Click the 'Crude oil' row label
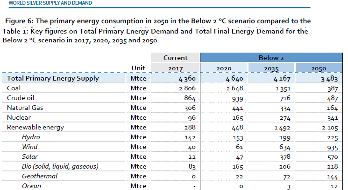 point(21,98)
